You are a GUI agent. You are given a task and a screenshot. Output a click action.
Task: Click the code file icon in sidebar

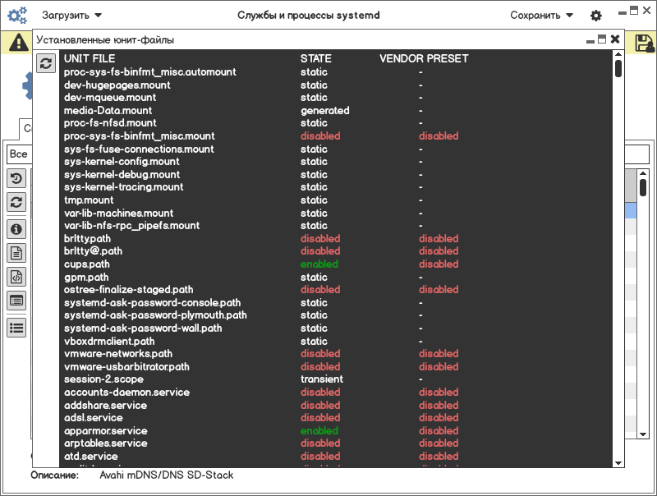16,276
